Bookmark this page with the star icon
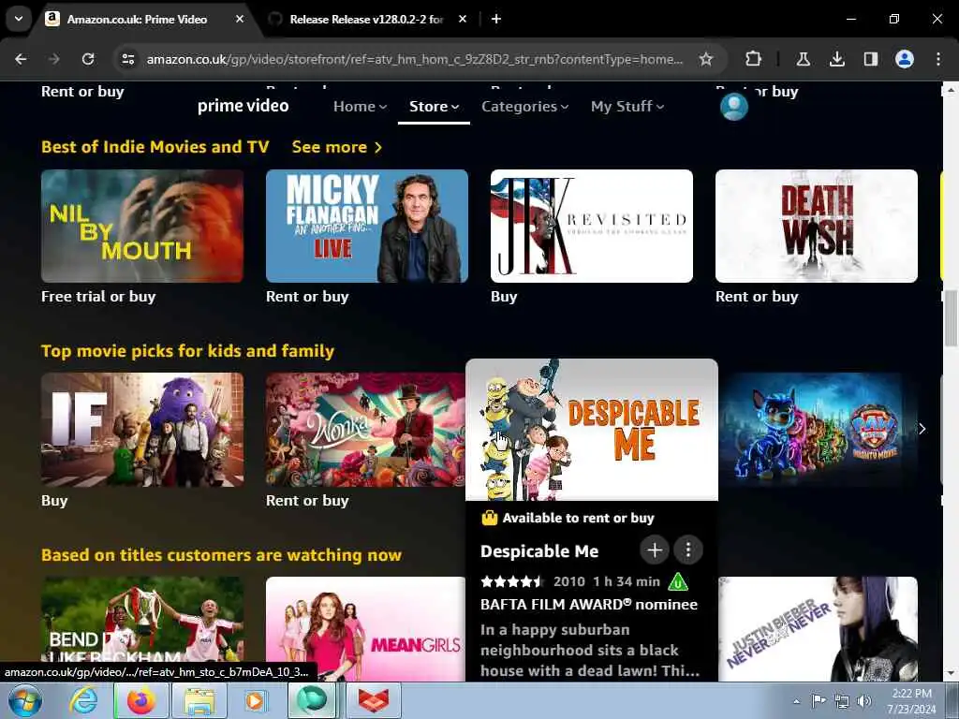 click(706, 59)
